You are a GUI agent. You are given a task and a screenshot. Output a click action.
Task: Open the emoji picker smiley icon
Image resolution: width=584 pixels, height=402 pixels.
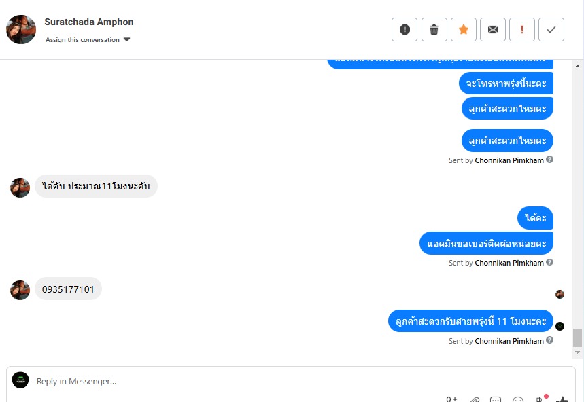(517, 400)
